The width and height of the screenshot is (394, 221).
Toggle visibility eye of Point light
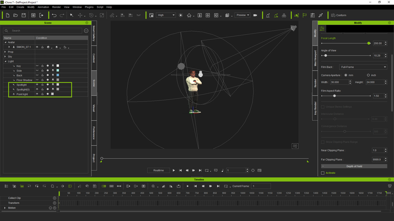37,94
